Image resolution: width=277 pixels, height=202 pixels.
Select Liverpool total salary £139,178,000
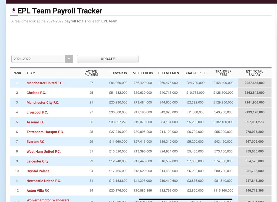coord(255,112)
